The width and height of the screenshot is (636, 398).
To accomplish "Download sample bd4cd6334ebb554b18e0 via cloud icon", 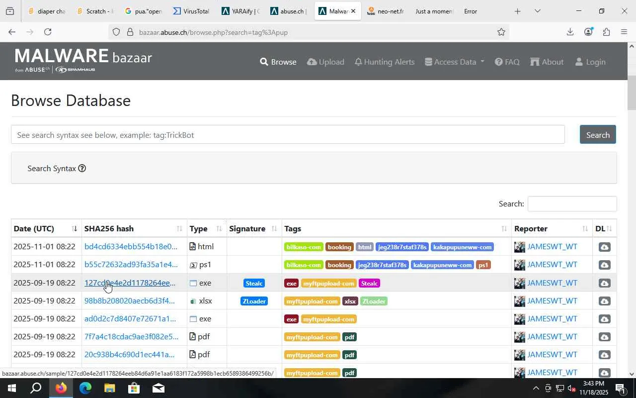I will pos(604,247).
